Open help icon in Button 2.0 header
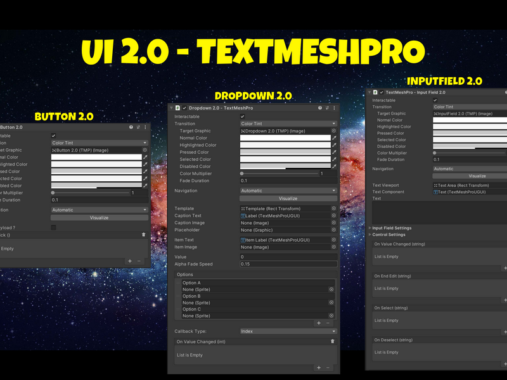This screenshot has height=380, width=507. tap(131, 127)
